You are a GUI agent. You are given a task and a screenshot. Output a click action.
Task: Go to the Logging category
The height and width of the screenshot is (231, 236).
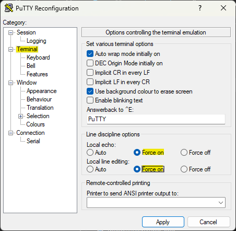pyautogui.click(x=37, y=41)
